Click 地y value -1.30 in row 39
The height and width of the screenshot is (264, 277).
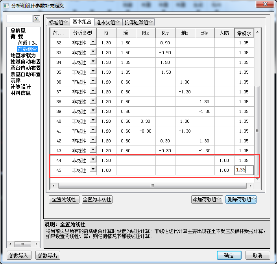205,111
